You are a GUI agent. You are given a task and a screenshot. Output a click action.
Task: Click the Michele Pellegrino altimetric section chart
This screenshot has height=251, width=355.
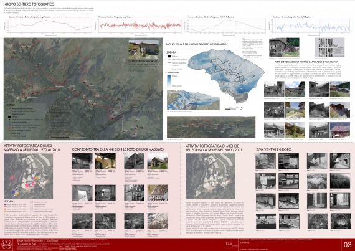tap(227, 26)
